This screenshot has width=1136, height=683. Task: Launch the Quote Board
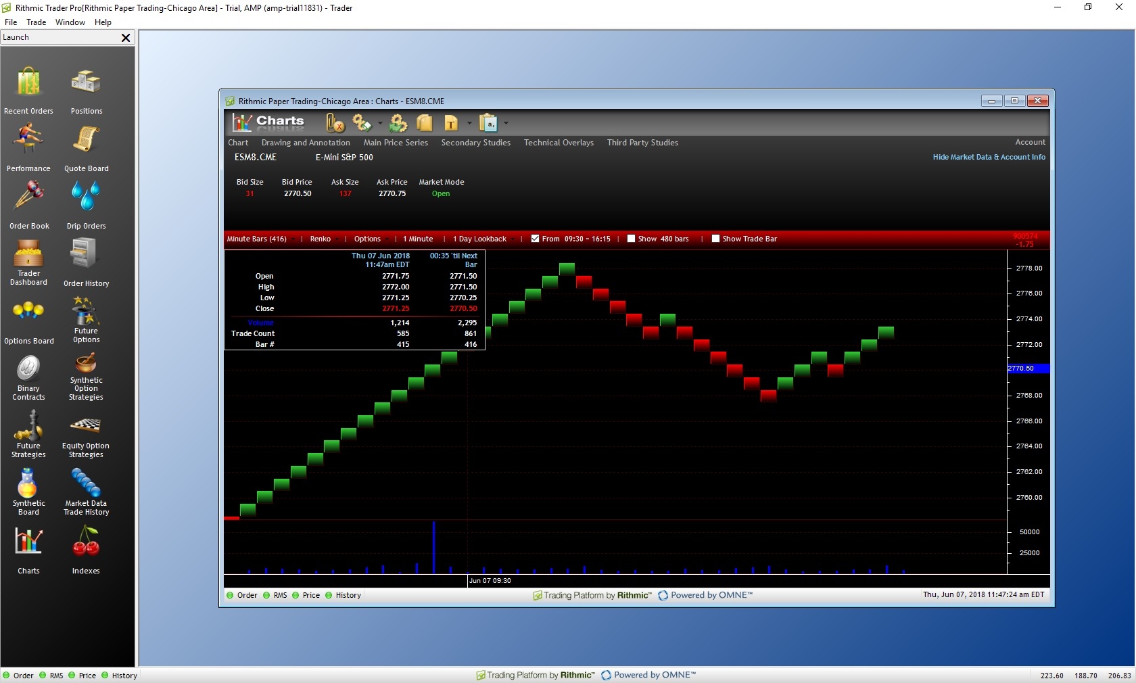[x=86, y=148]
